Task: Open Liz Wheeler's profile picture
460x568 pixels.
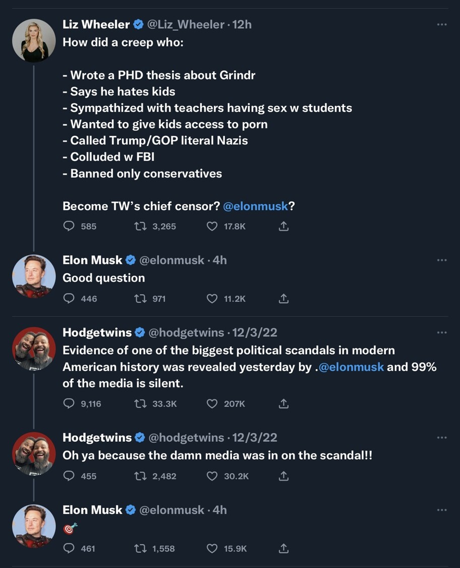Action: (x=34, y=41)
